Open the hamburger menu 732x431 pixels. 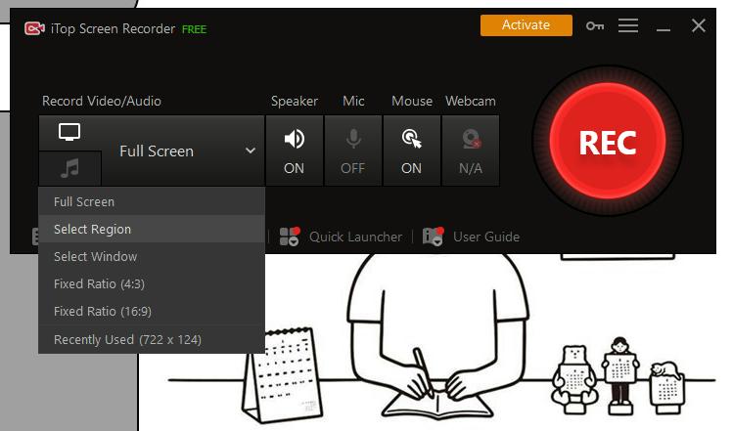pyautogui.click(x=628, y=25)
